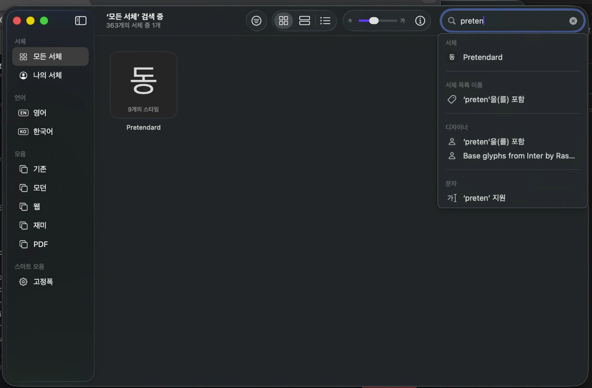Switch to gallery preview view
Image resolution: width=592 pixels, height=388 pixels.
coord(304,21)
